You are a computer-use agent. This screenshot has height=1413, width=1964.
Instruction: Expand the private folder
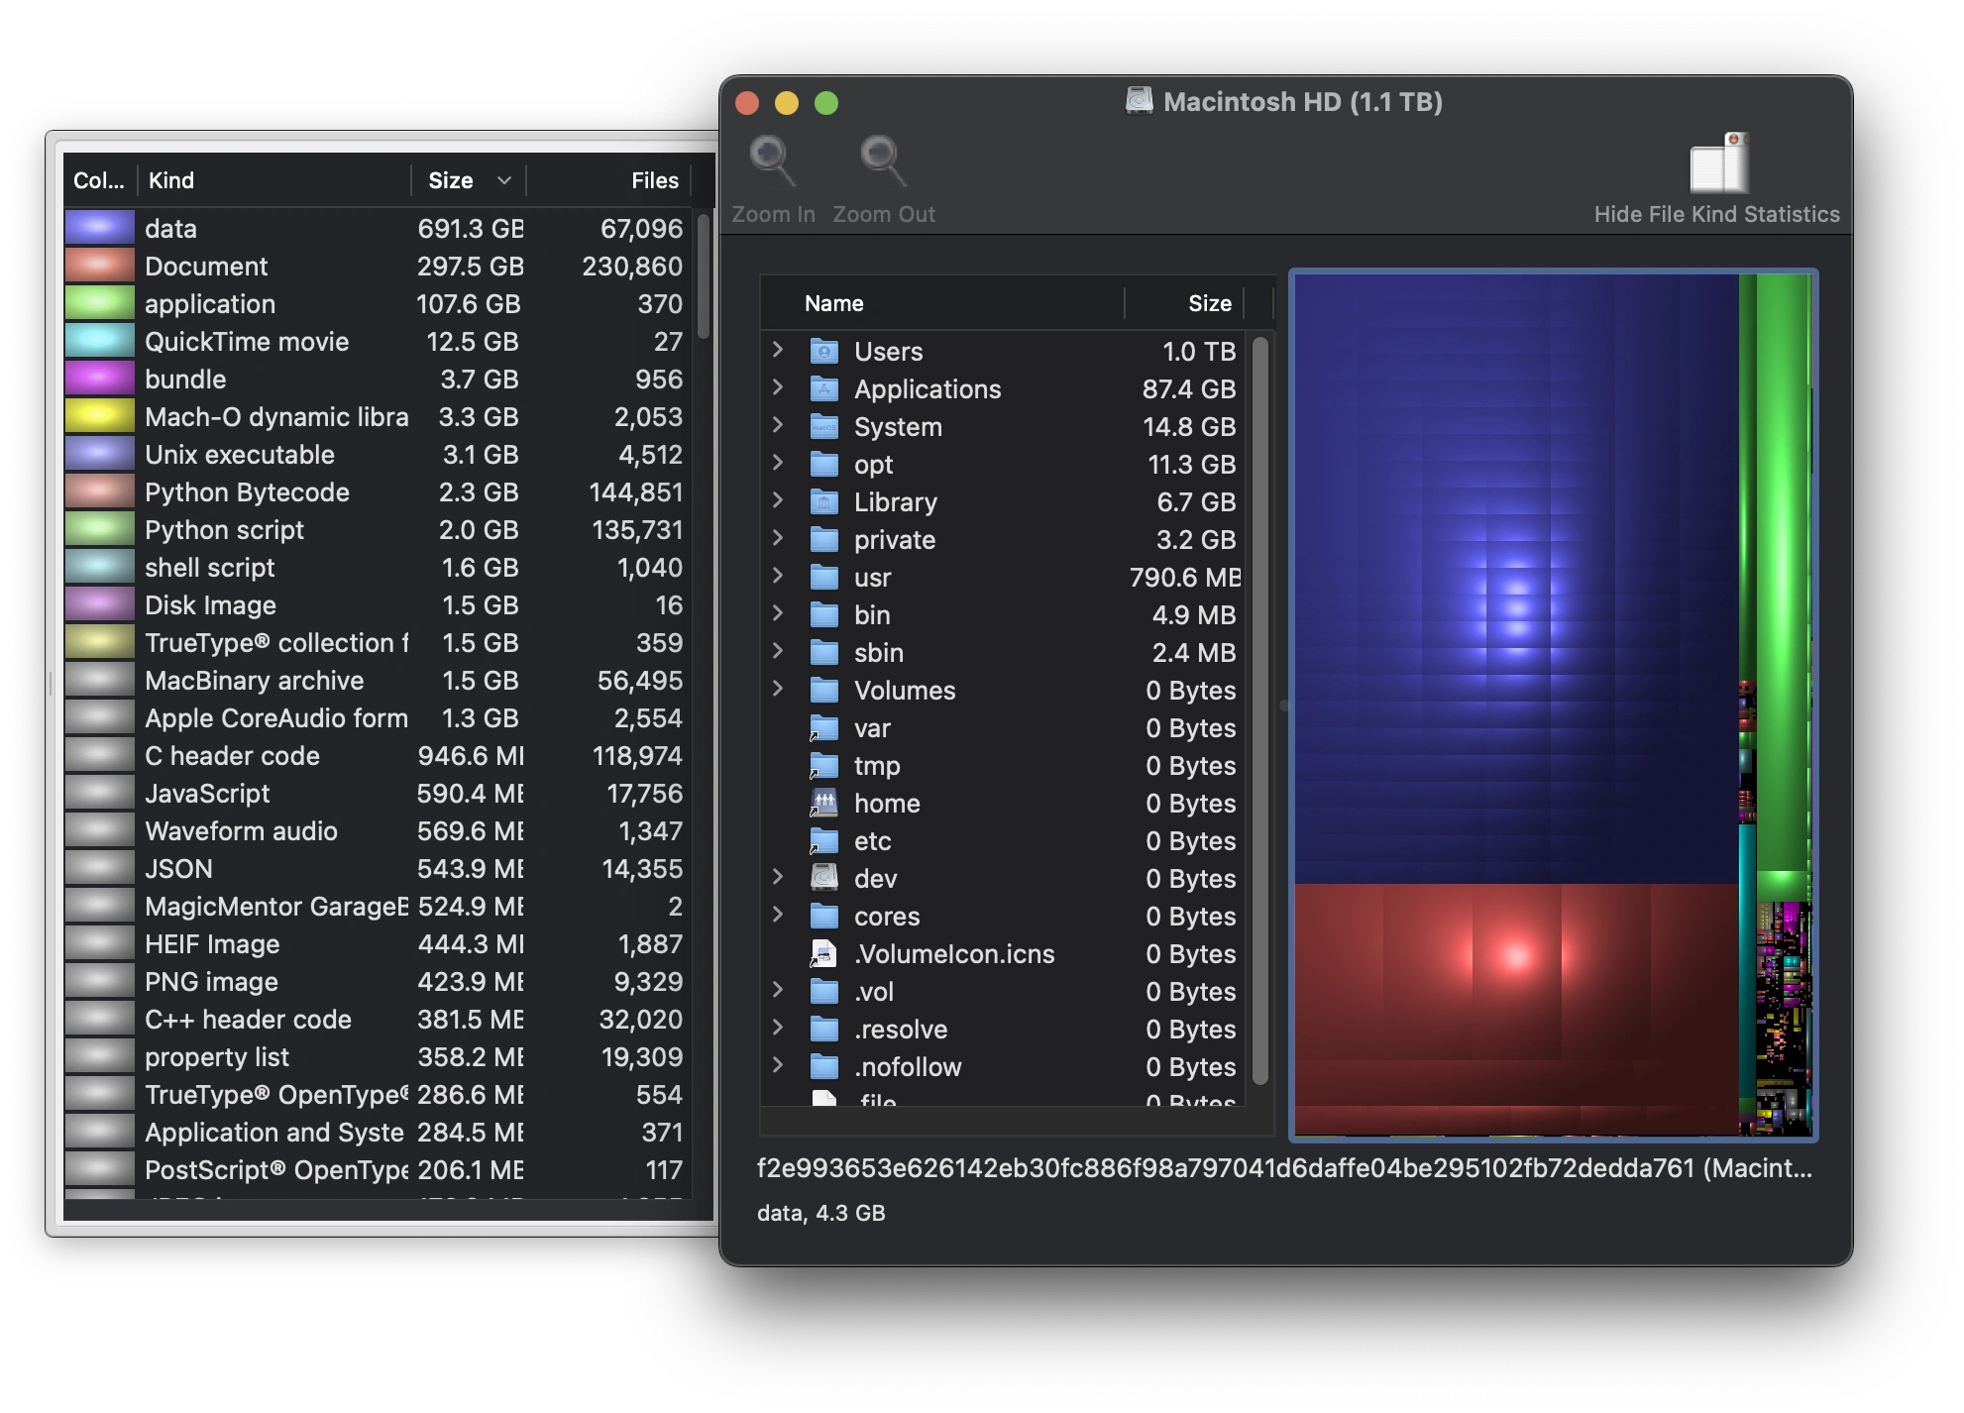click(778, 538)
